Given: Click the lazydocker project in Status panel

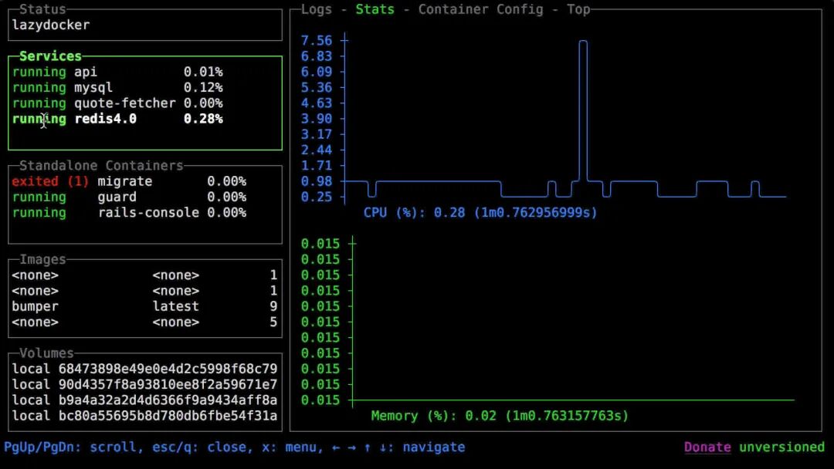Looking at the screenshot, I should pyautogui.click(x=51, y=25).
